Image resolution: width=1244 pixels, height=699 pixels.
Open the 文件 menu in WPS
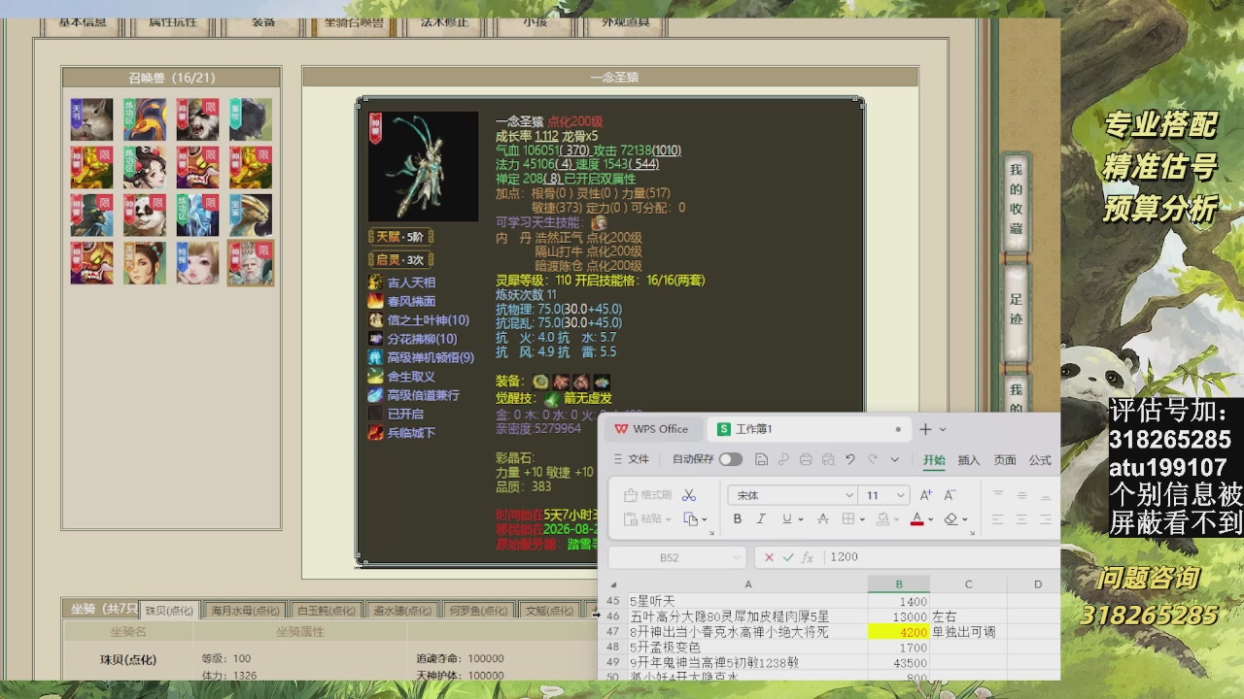pos(632,459)
